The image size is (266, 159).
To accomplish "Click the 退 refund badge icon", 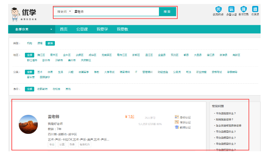I will coord(255,9).
